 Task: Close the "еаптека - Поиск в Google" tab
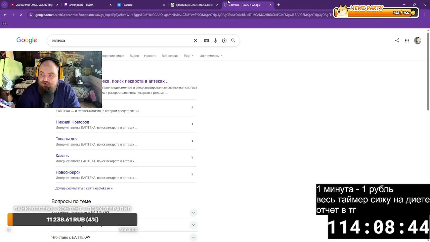coord(270,5)
